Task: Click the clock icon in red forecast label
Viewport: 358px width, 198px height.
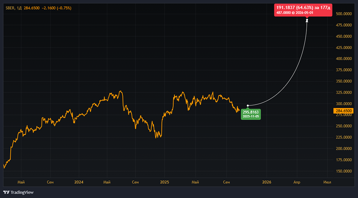Action: tap(293, 13)
